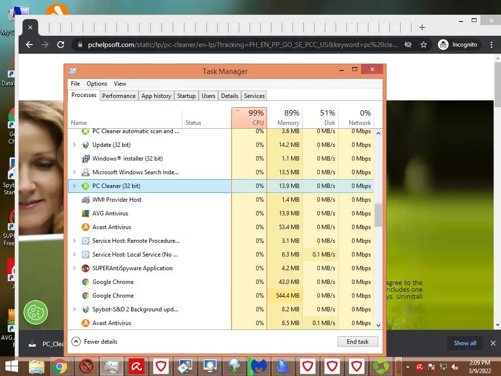The width and height of the screenshot is (501, 376).
Task: Switch to the Services tab
Action: tap(254, 96)
